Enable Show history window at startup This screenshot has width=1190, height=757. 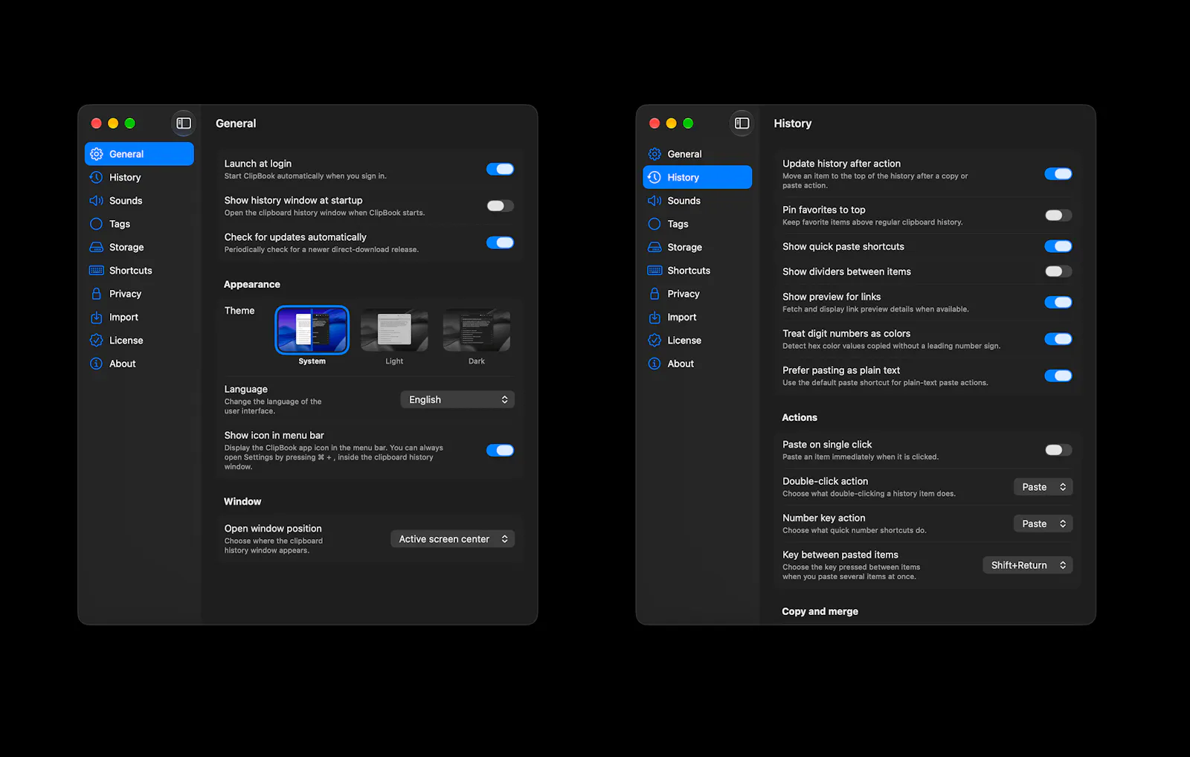pos(500,206)
